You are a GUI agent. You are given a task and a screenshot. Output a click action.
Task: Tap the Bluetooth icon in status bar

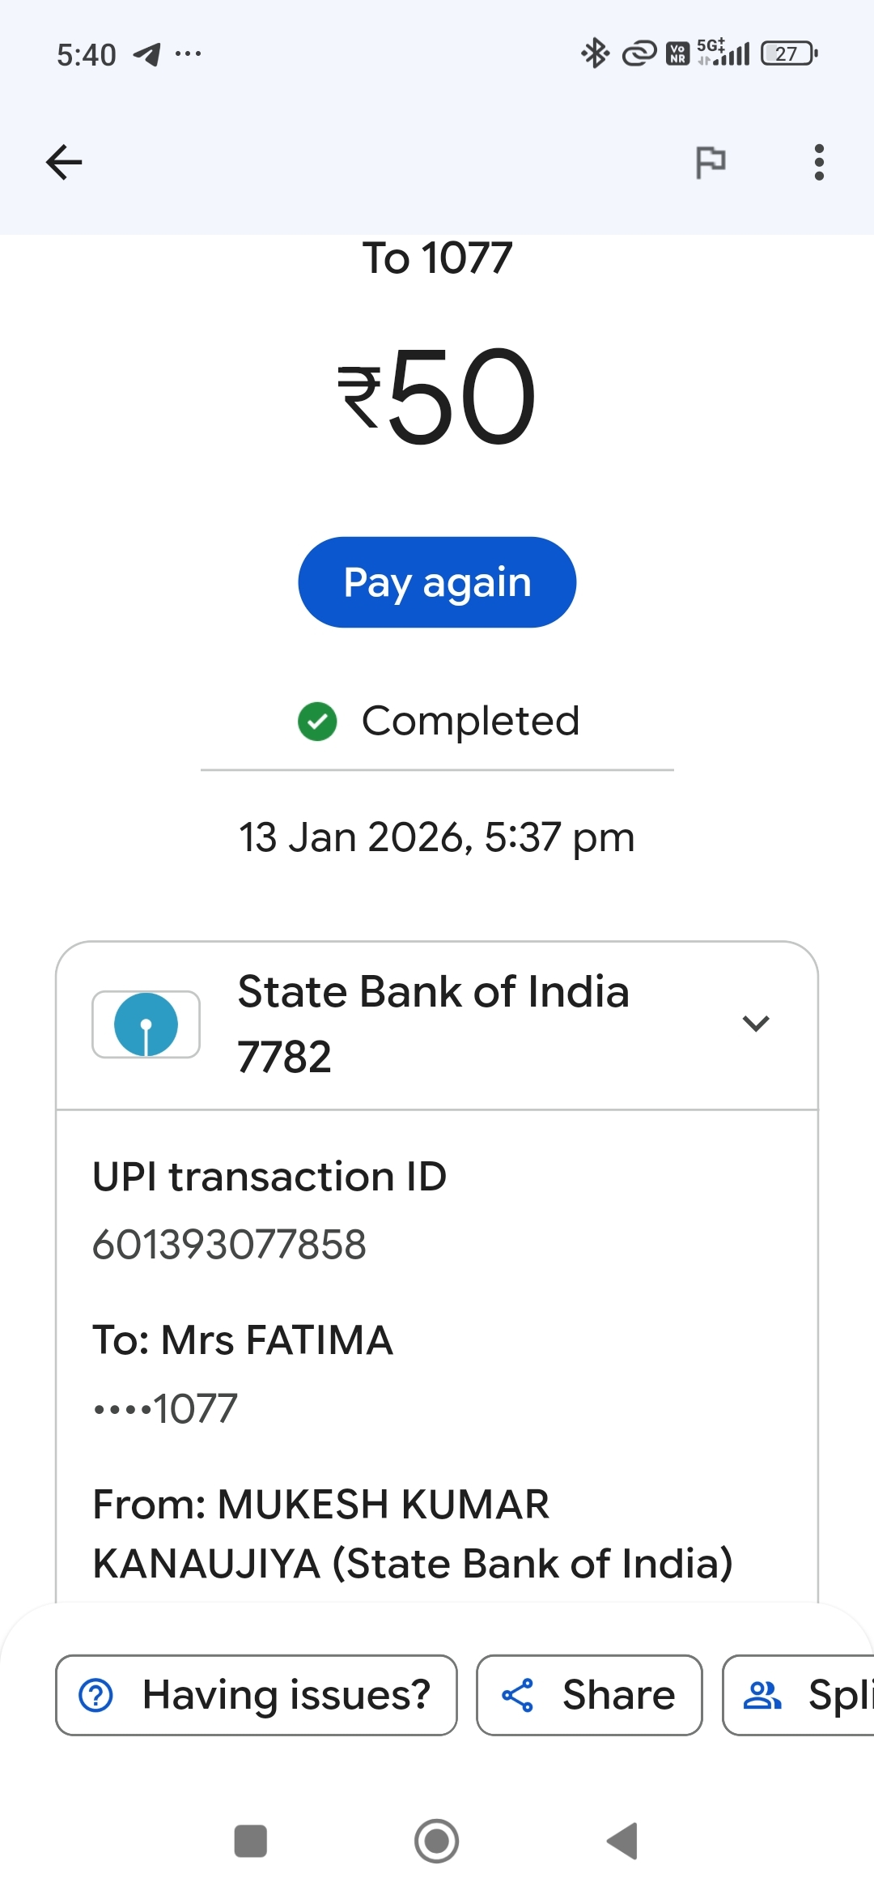595,54
